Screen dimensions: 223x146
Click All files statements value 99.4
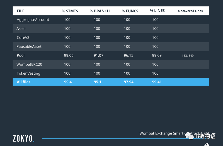click(68, 82)
